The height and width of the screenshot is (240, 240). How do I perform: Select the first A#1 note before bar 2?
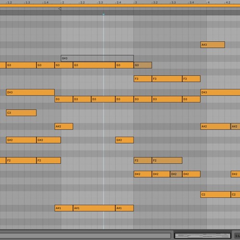pos(64,208)
